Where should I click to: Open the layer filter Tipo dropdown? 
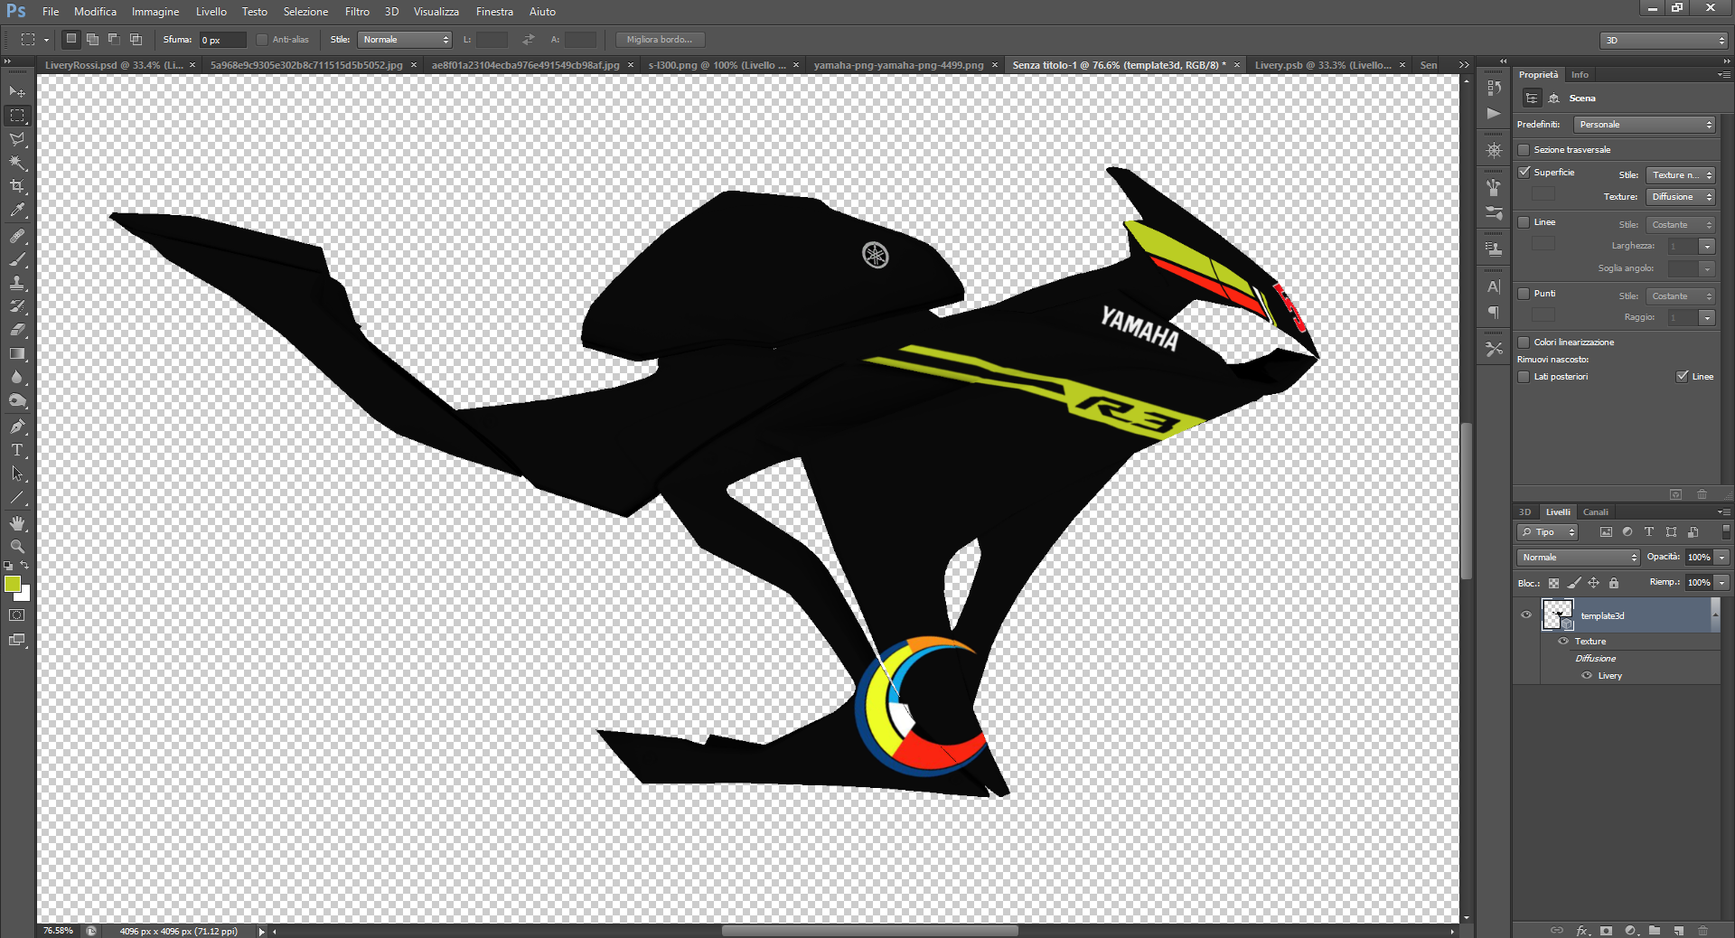[1548, 532]
